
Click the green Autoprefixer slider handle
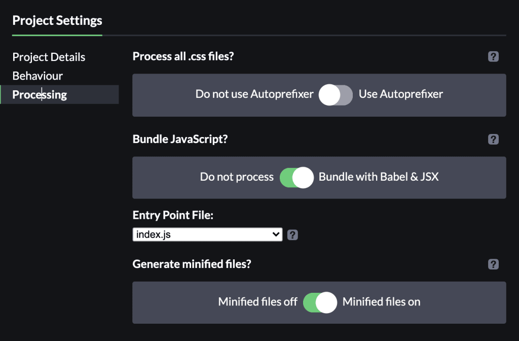tap(336, 95)
